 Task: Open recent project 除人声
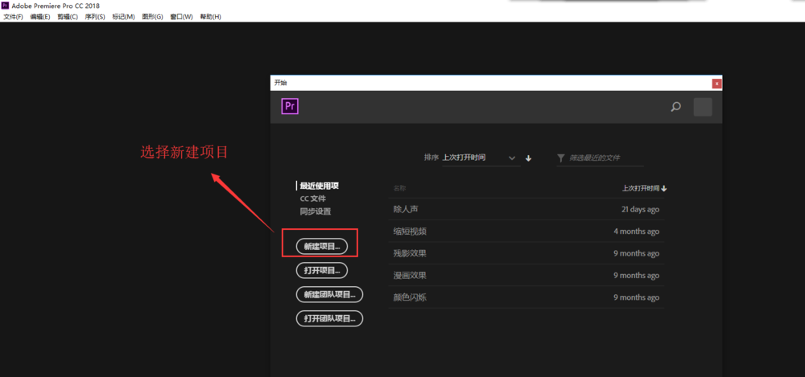click(406, 209)
